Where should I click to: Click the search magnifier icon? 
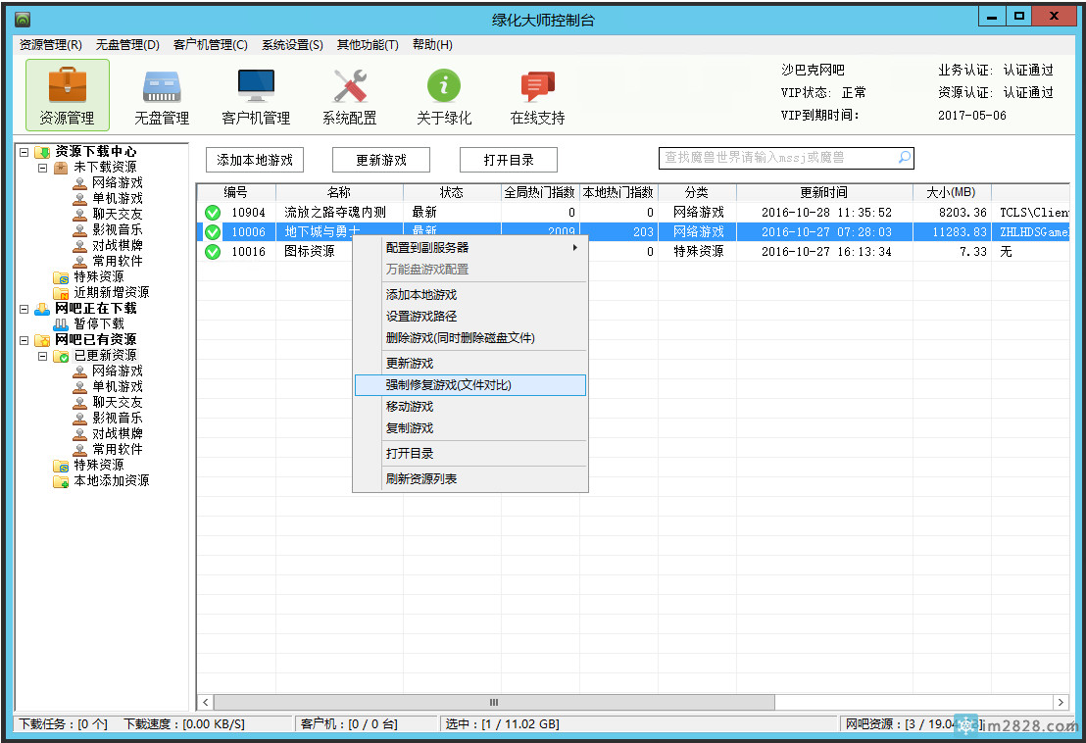pos(904,158)
